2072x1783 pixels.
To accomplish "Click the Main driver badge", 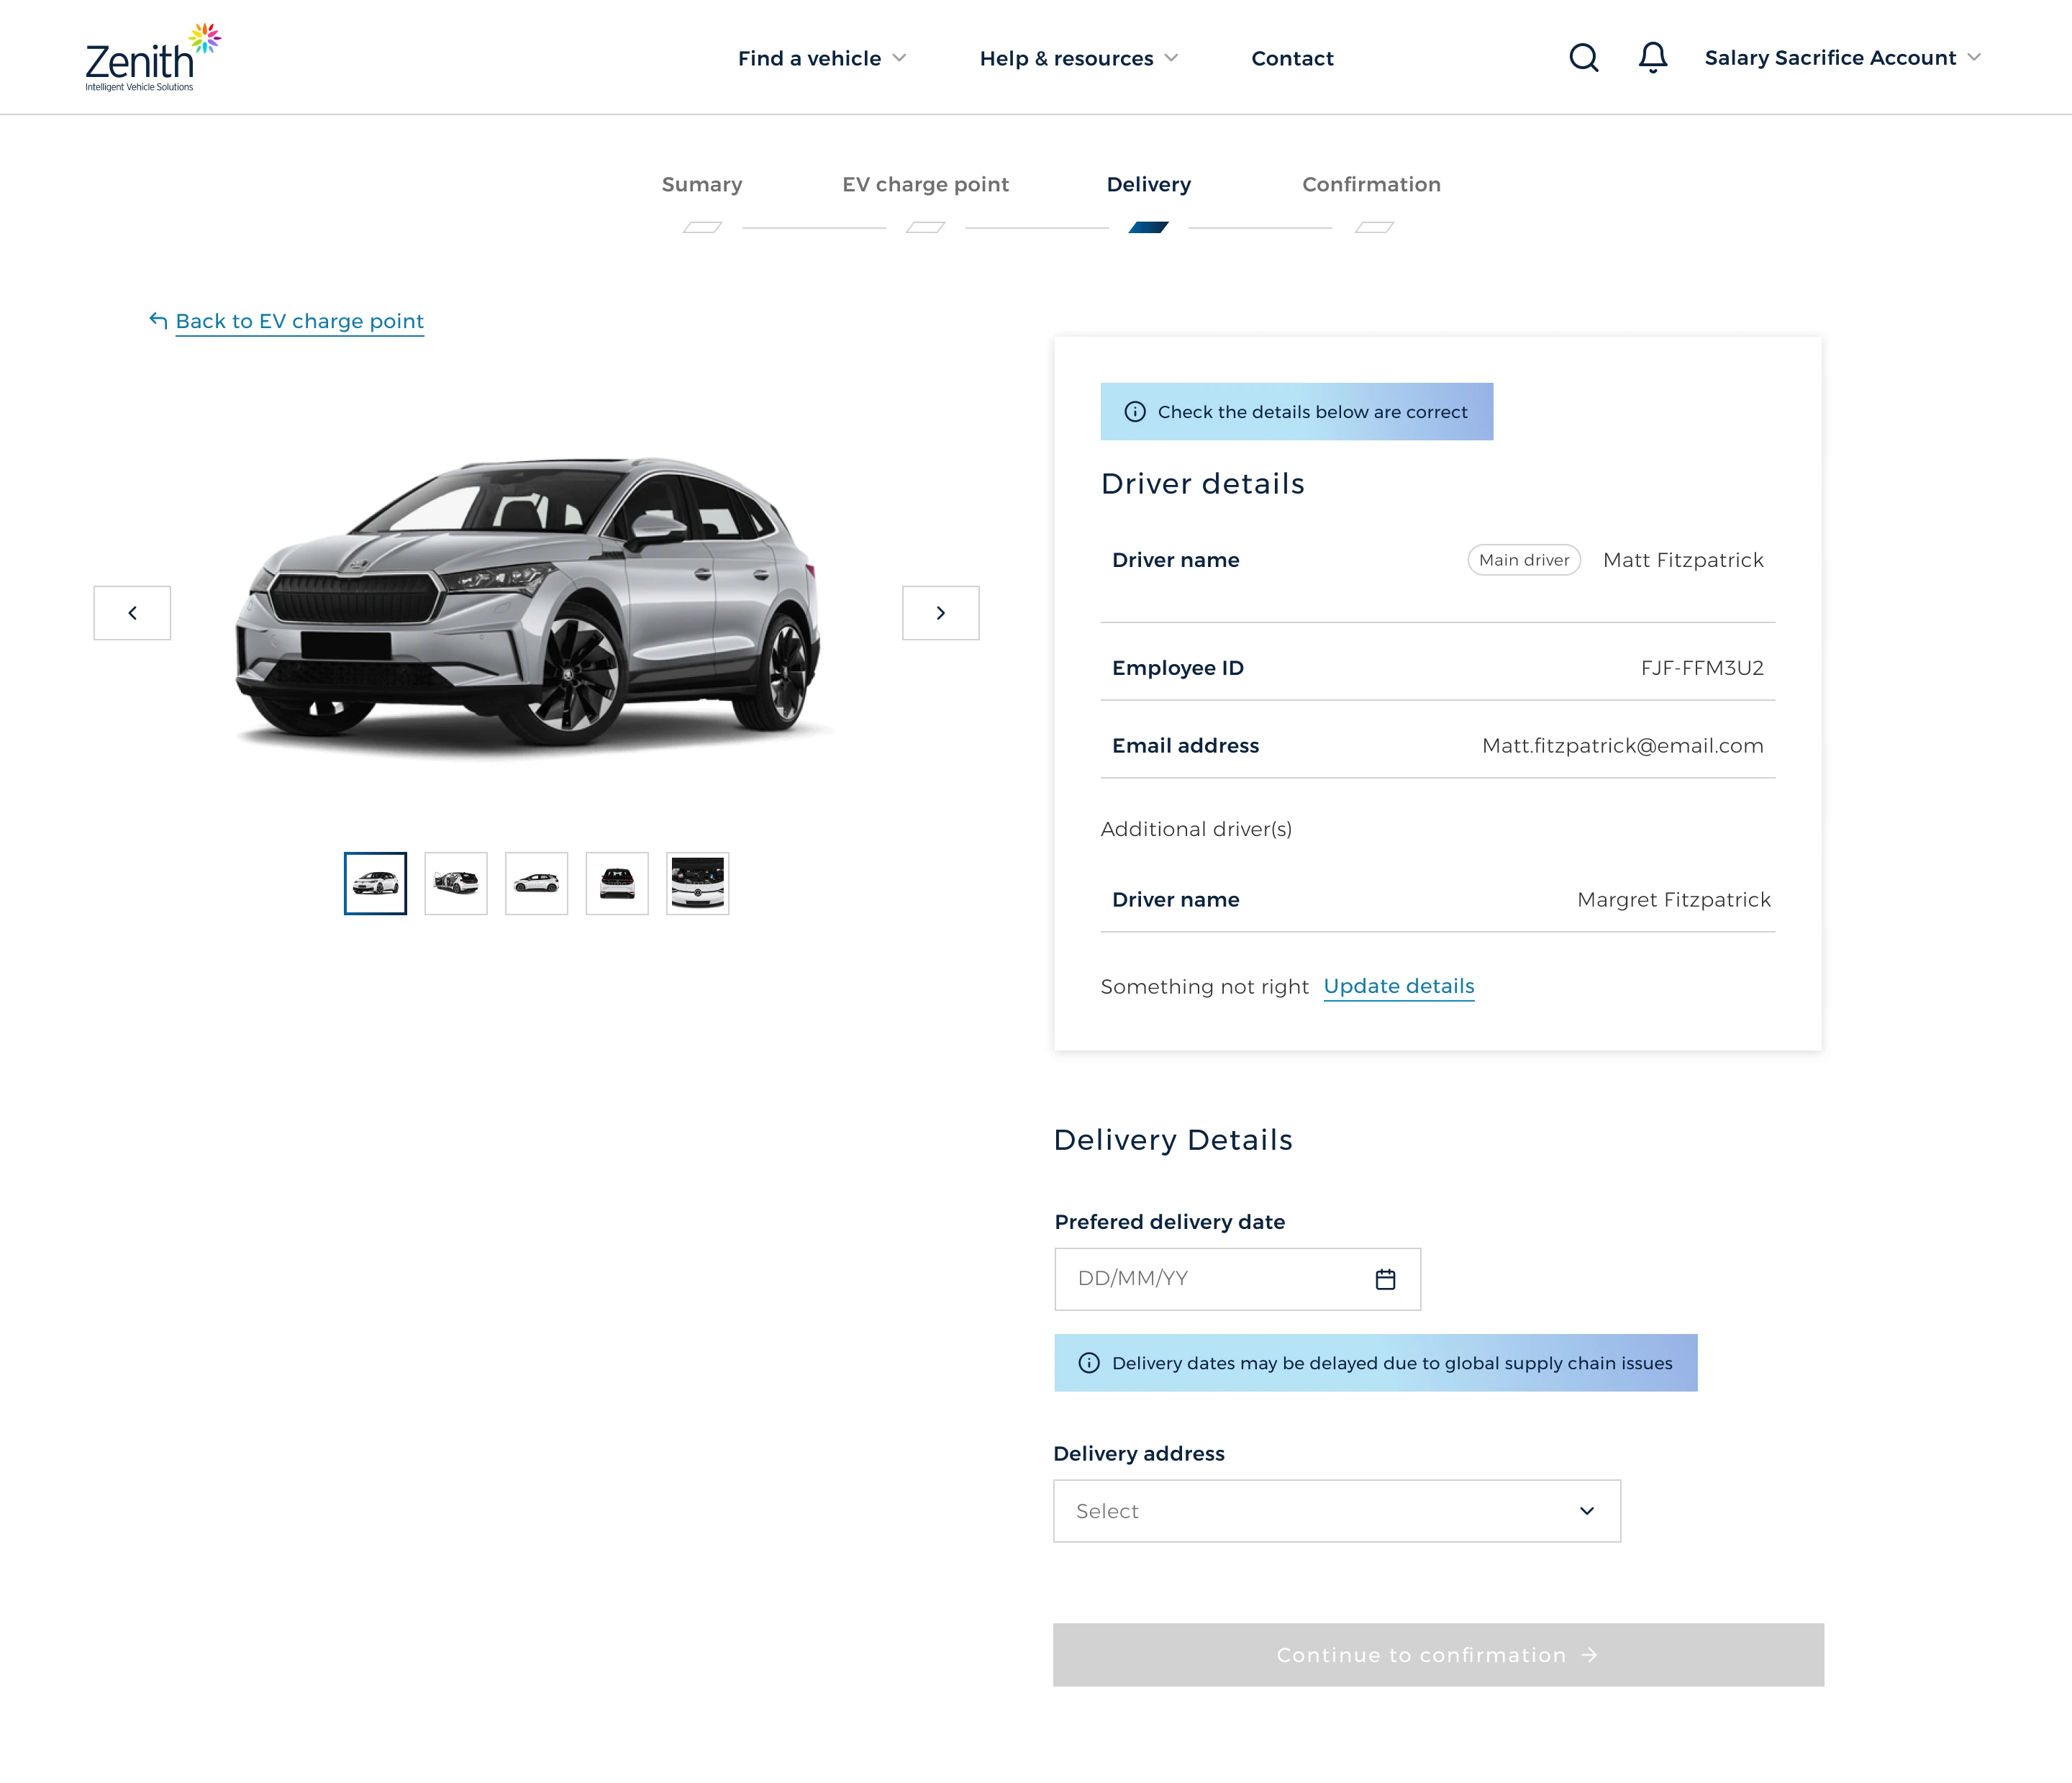I will coord(1523,560).
